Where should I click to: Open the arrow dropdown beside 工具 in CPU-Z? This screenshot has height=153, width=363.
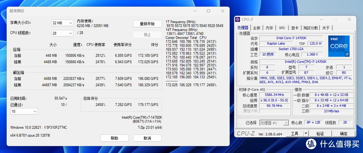[306, 134]
